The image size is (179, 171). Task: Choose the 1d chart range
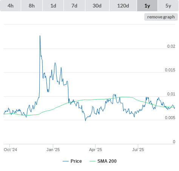click(53, 6)
